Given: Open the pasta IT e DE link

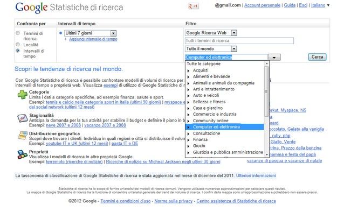Looking at the screenshot, I should pyautogui.click(x=125, y=143).
